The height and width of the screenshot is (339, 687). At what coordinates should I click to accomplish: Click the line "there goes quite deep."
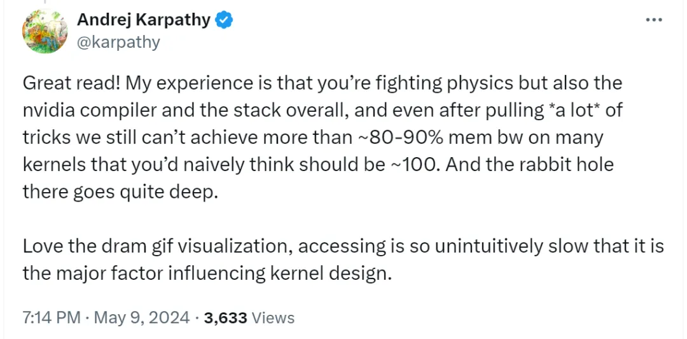[x=120, y=192]
